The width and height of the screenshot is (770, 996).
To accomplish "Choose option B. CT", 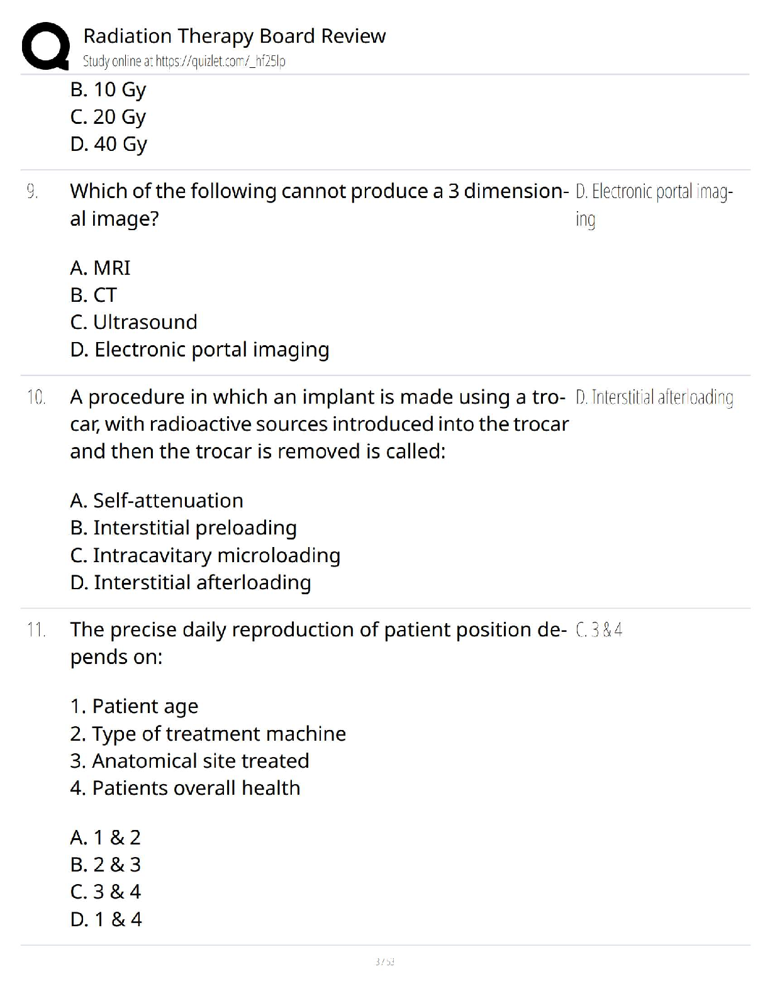I will click(x=94, y=295).
